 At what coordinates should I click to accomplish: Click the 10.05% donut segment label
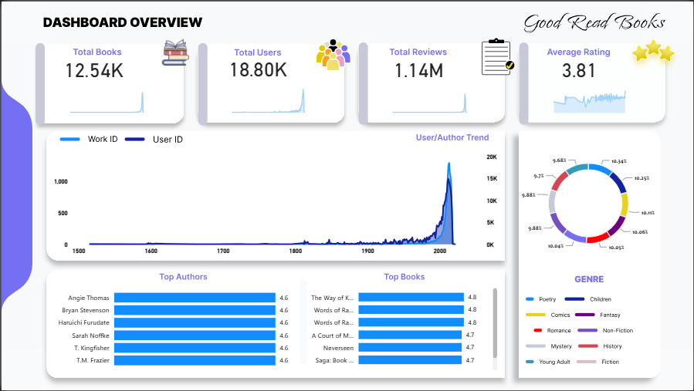point(616,248)
